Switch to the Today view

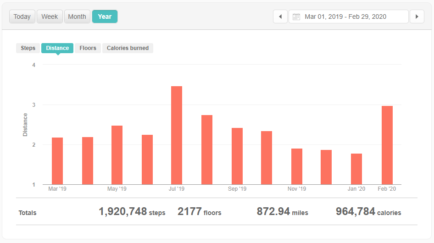(x=22, y=17)
